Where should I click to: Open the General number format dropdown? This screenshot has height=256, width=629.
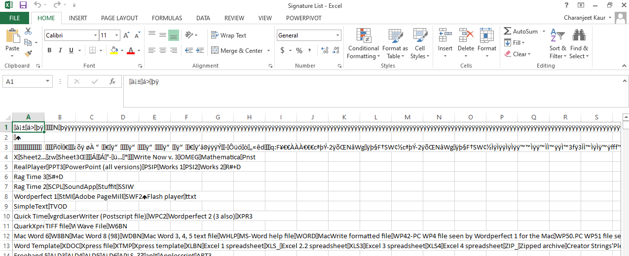click(x=338, y=36)
